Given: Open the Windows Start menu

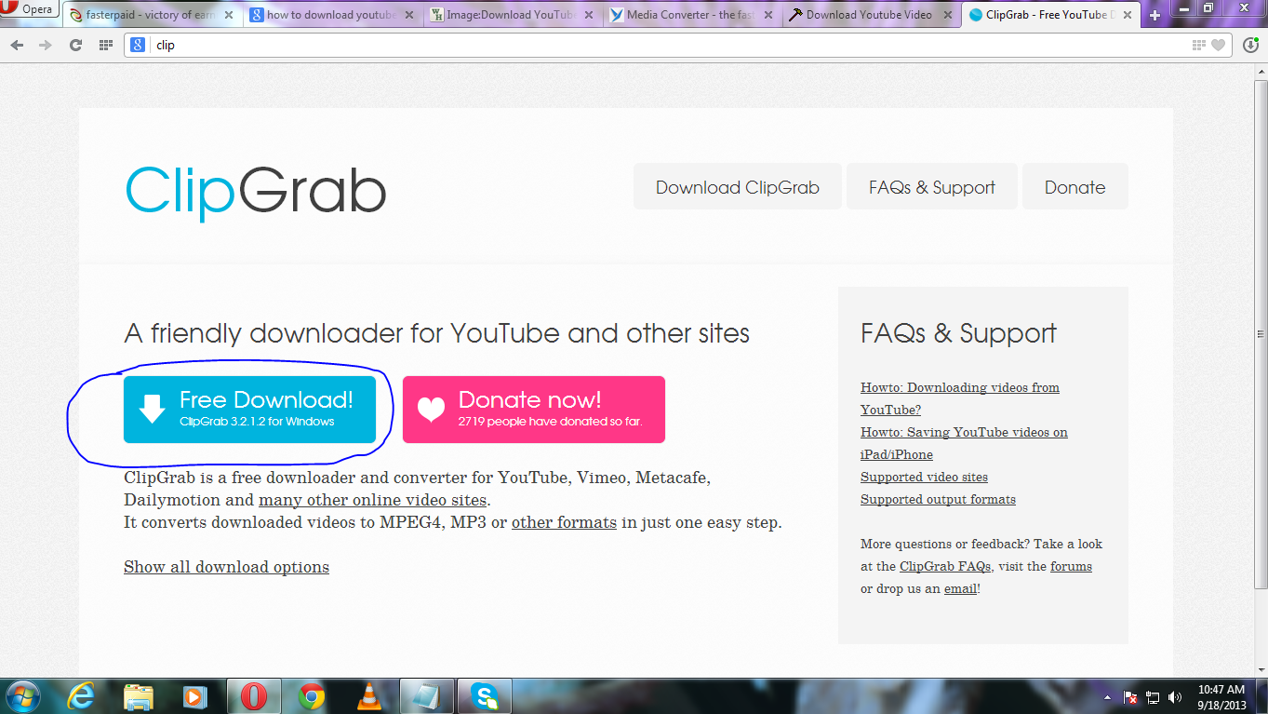Looking at the screenshot, I should click(x=21, y=696).
